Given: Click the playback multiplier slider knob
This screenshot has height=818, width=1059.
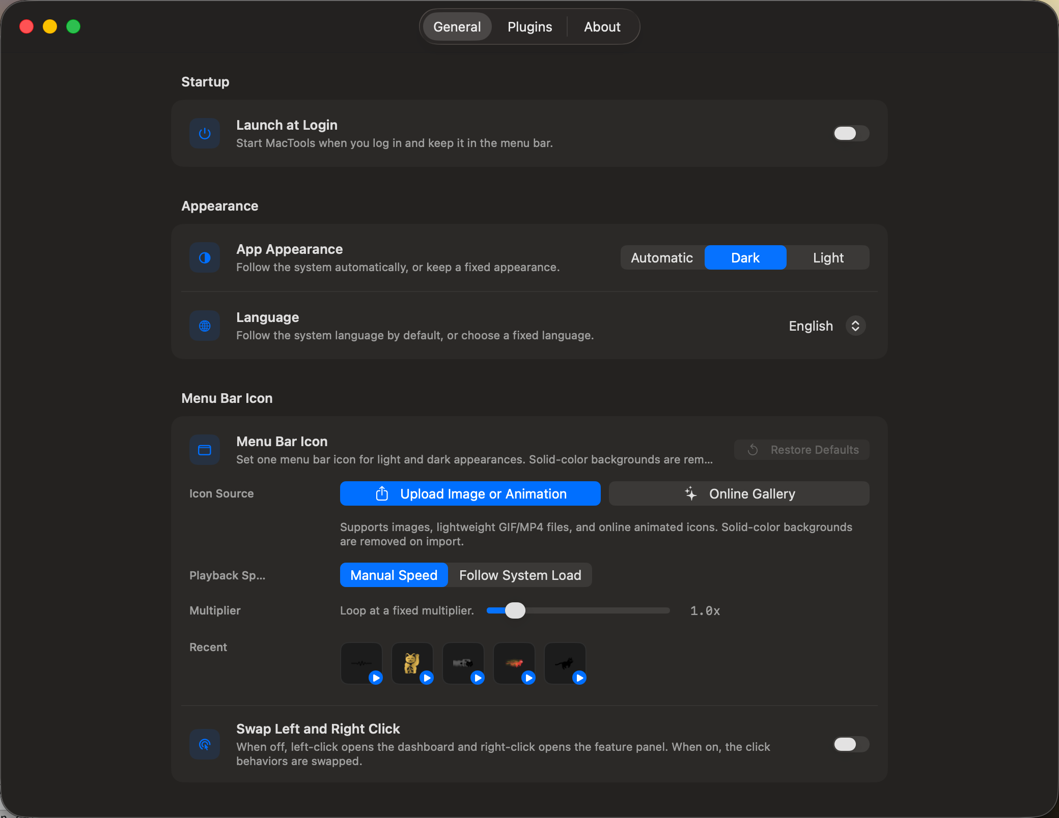Looking at the screenshot, I should coord(515,610).
